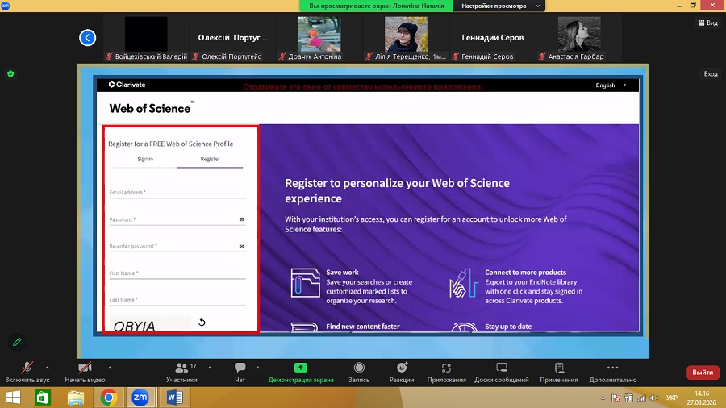Click the green annotation pencil icon
The width and height of the screenshot is (726, 408).
point(15,342)
